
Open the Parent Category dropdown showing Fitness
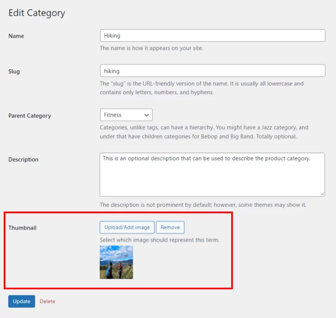(x=126, y=115)
